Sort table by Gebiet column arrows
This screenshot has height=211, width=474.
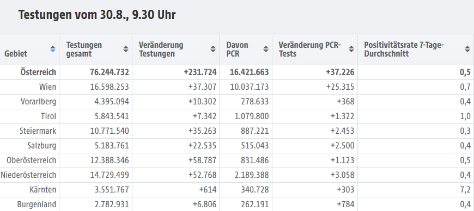[53, 49]
